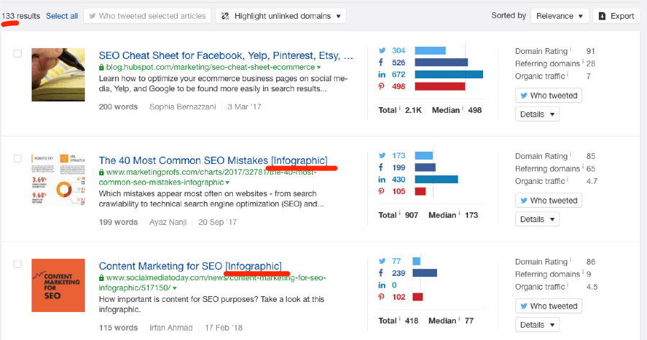Click the green padlock icon beside the marketingprofs.com URL
Image resolution: width=647 pixels, height=340 pixels.
[x=101, y=172]
